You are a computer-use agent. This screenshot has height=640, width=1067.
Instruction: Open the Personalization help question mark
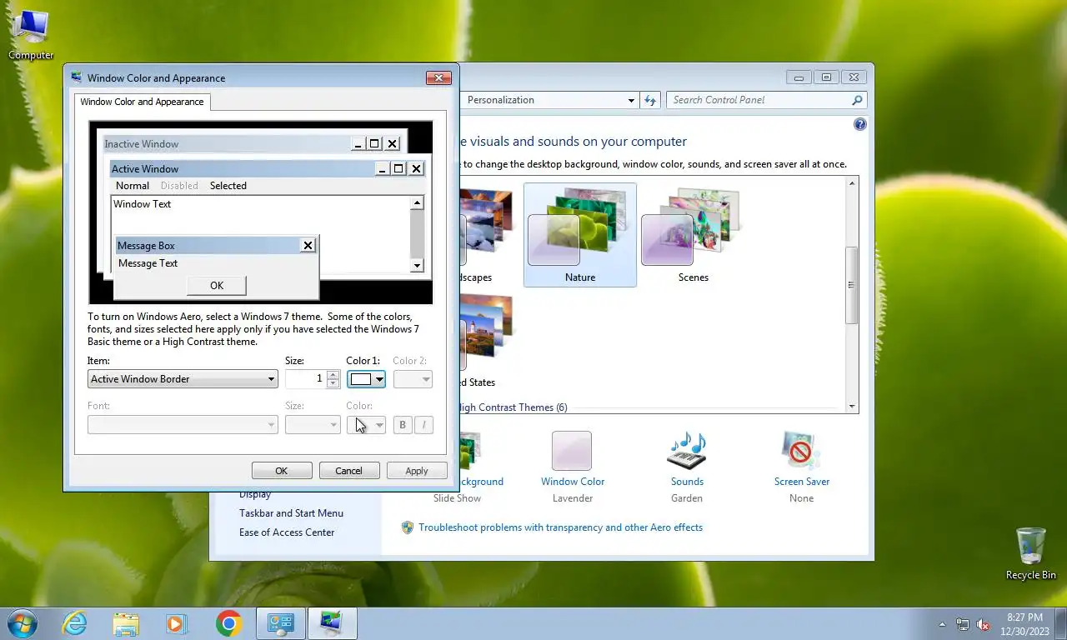point(860,124)
